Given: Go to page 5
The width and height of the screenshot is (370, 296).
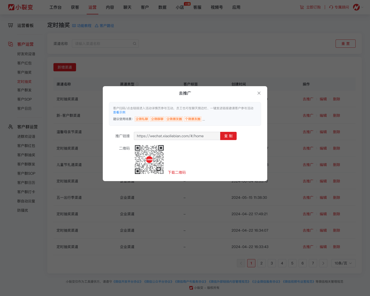Looking at the screenshot, I should coord(292,263).
